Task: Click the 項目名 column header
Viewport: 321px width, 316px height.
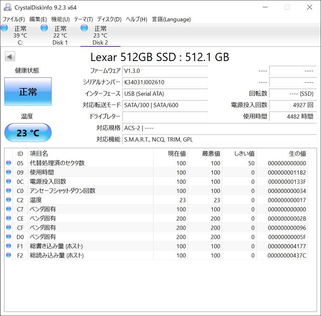Action: click(90, 154)
